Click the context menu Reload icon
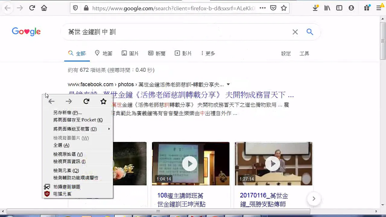 coord(86,102)
